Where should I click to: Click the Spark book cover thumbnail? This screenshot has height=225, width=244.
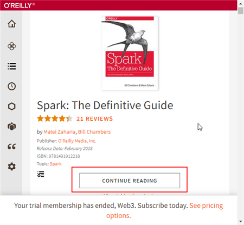(130, 53)
